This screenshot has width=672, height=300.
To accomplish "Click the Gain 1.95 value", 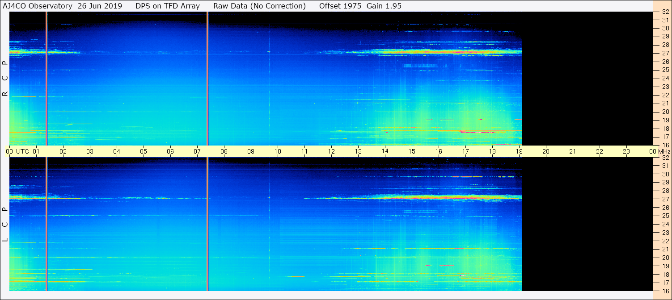I will tap(384, 6).
